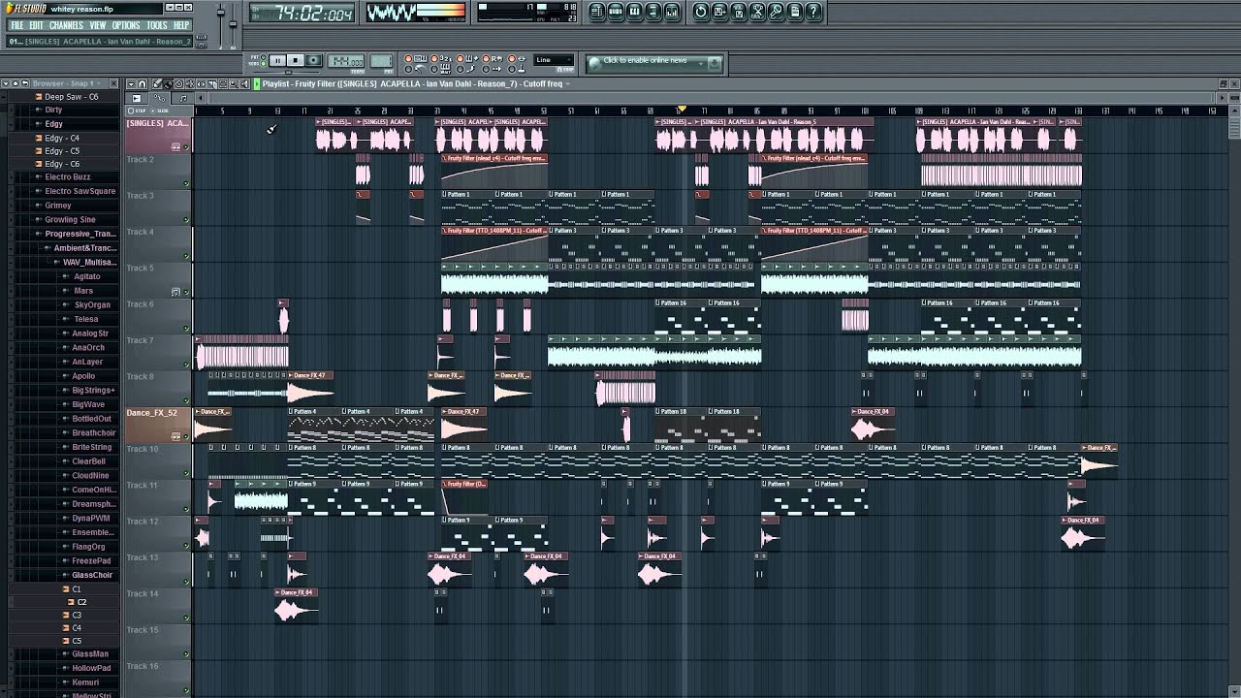This screenshot has height=698, width=1241.
Task: Toggle STEP editing mode
Action: [x=137, y=111]
